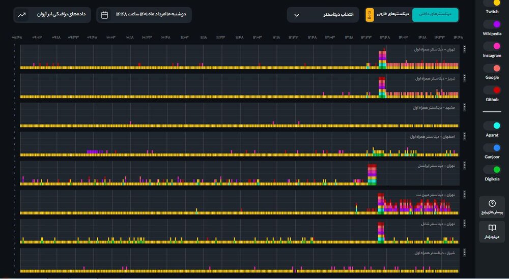Switch to 'دیتاسنترهای داخلی' tab

pos(435,15)
